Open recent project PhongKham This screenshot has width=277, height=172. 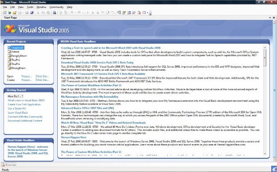point(16,68)
